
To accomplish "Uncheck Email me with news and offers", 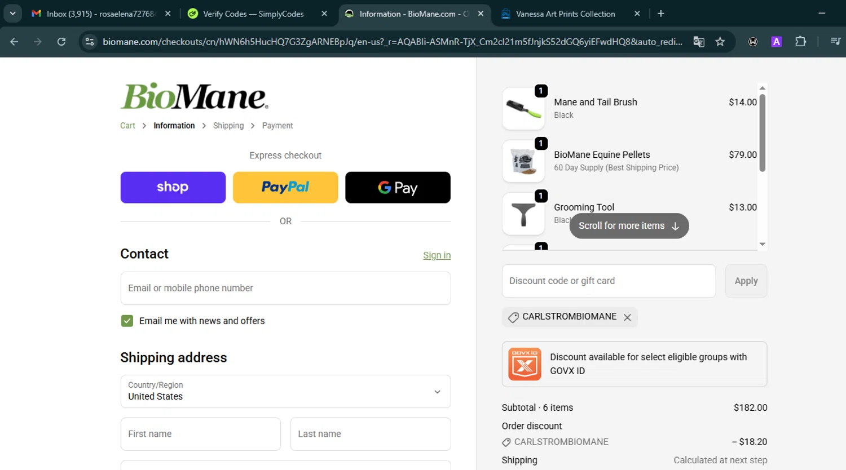I will (127, 321).
